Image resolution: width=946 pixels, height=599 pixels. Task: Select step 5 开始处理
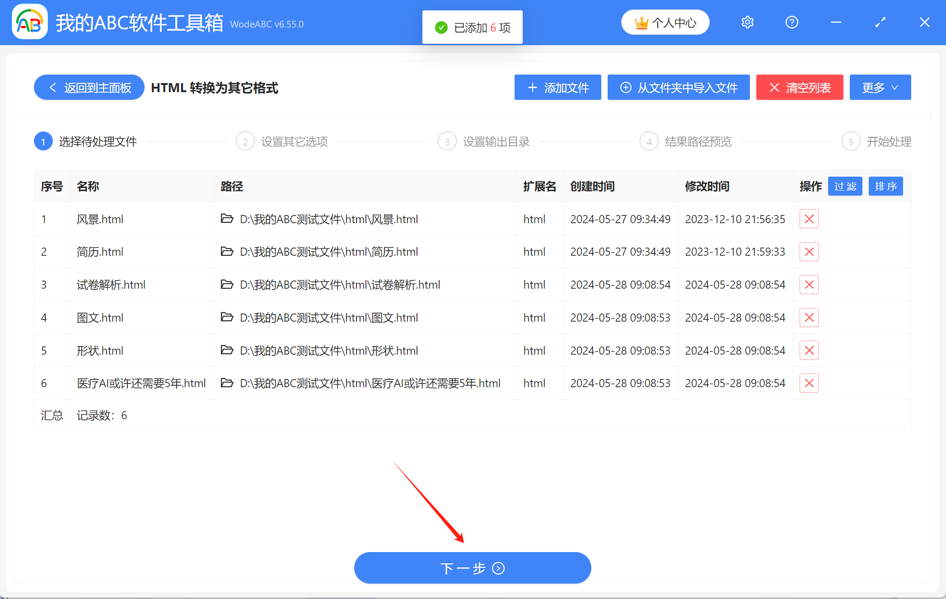coord(876,142)
